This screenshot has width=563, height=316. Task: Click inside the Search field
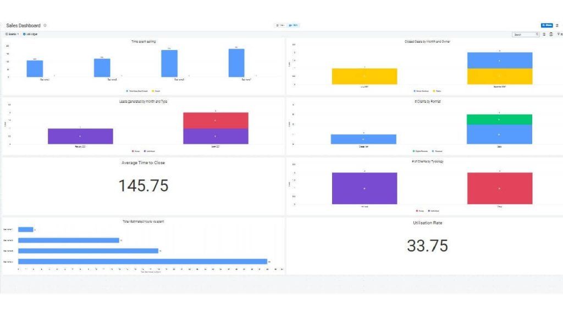526,35
